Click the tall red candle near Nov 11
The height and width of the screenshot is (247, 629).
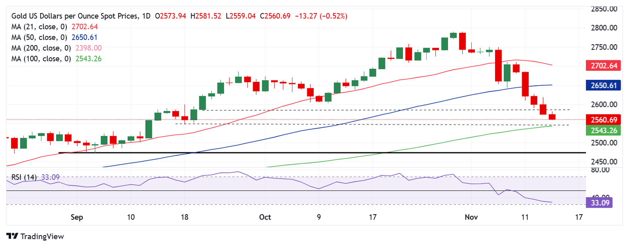525,84
